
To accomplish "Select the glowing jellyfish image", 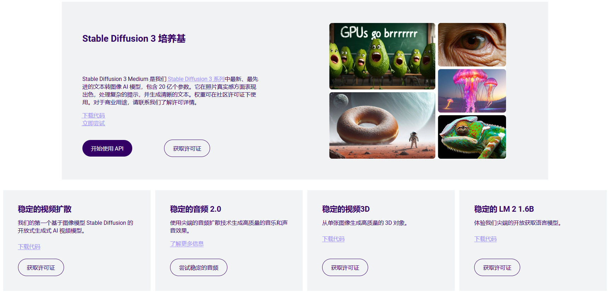I will [x=472, y=91].
